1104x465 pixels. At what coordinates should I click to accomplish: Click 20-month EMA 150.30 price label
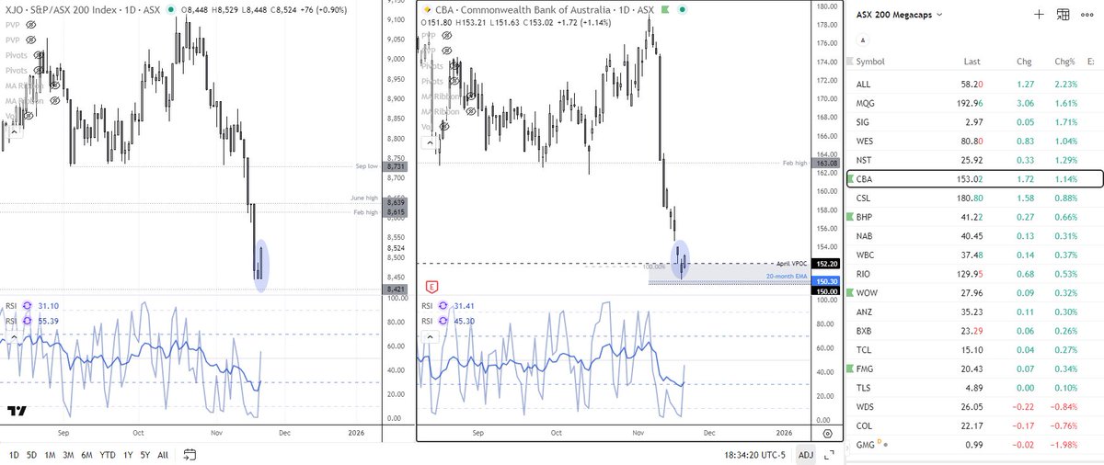[826, 281]
